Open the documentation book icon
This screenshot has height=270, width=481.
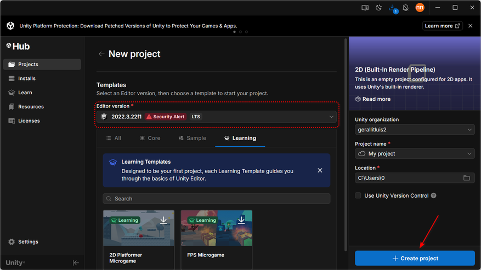(x=365, y=8)
